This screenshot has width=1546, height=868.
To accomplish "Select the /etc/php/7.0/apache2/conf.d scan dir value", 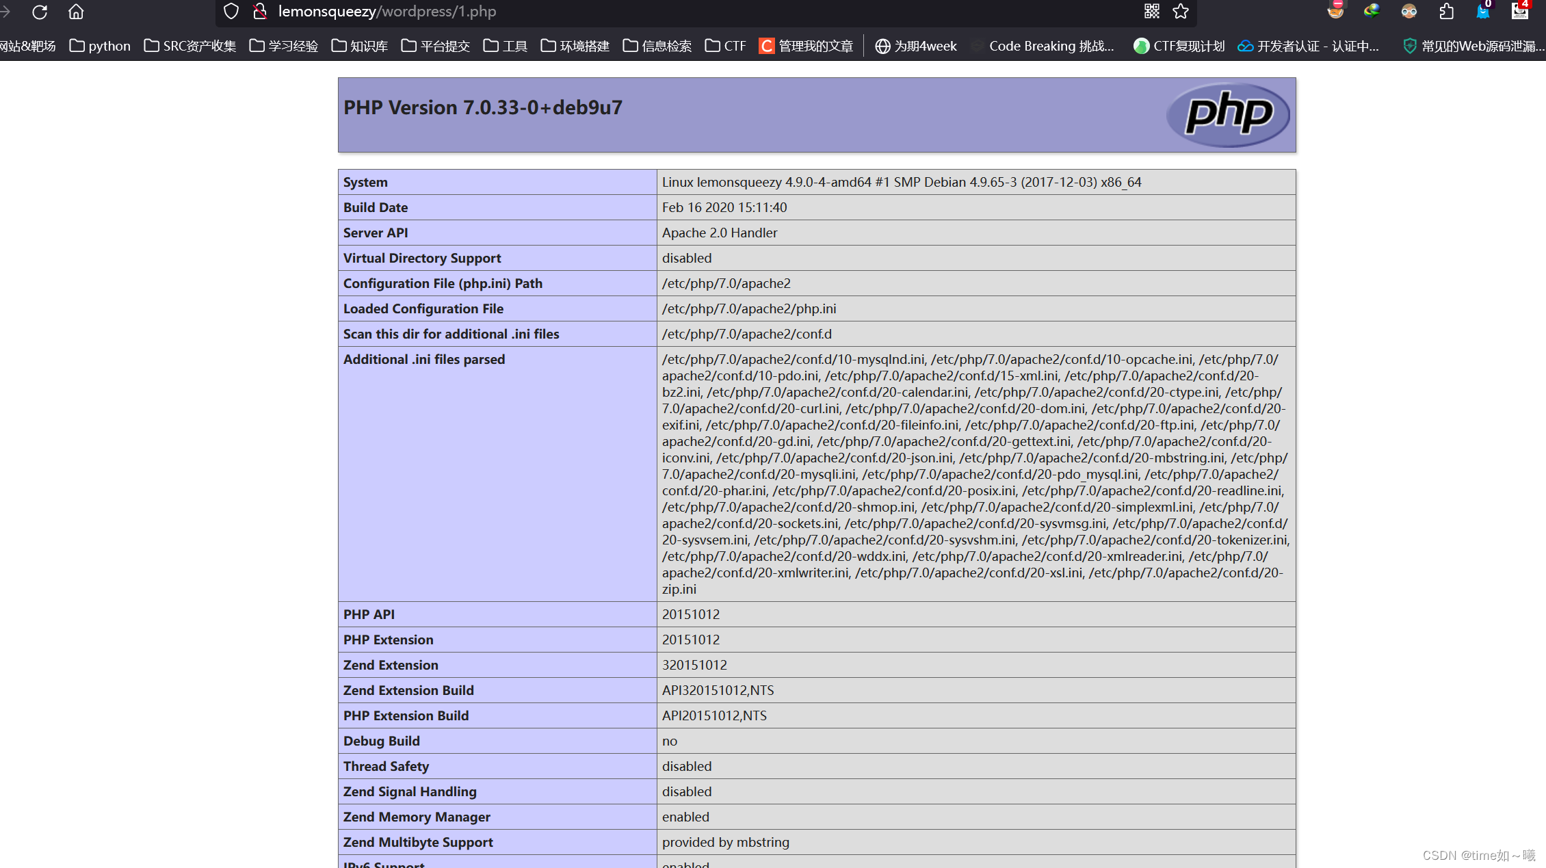I will 747,334.
